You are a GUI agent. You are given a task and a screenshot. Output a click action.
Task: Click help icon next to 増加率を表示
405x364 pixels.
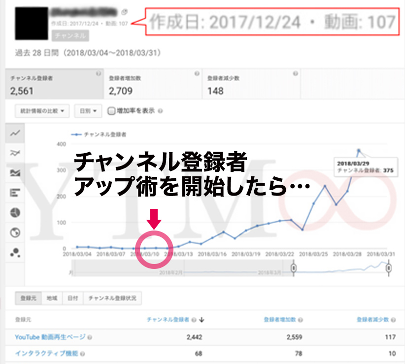(x=159, y=111)
